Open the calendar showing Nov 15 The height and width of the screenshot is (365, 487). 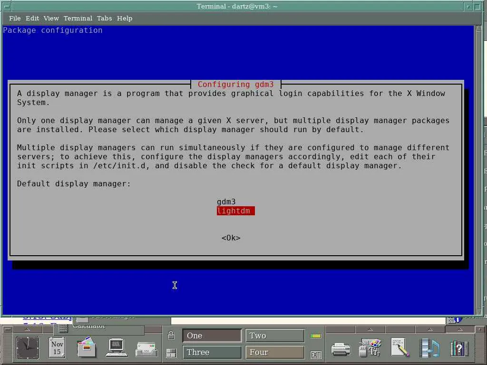[x=57, y=348]
